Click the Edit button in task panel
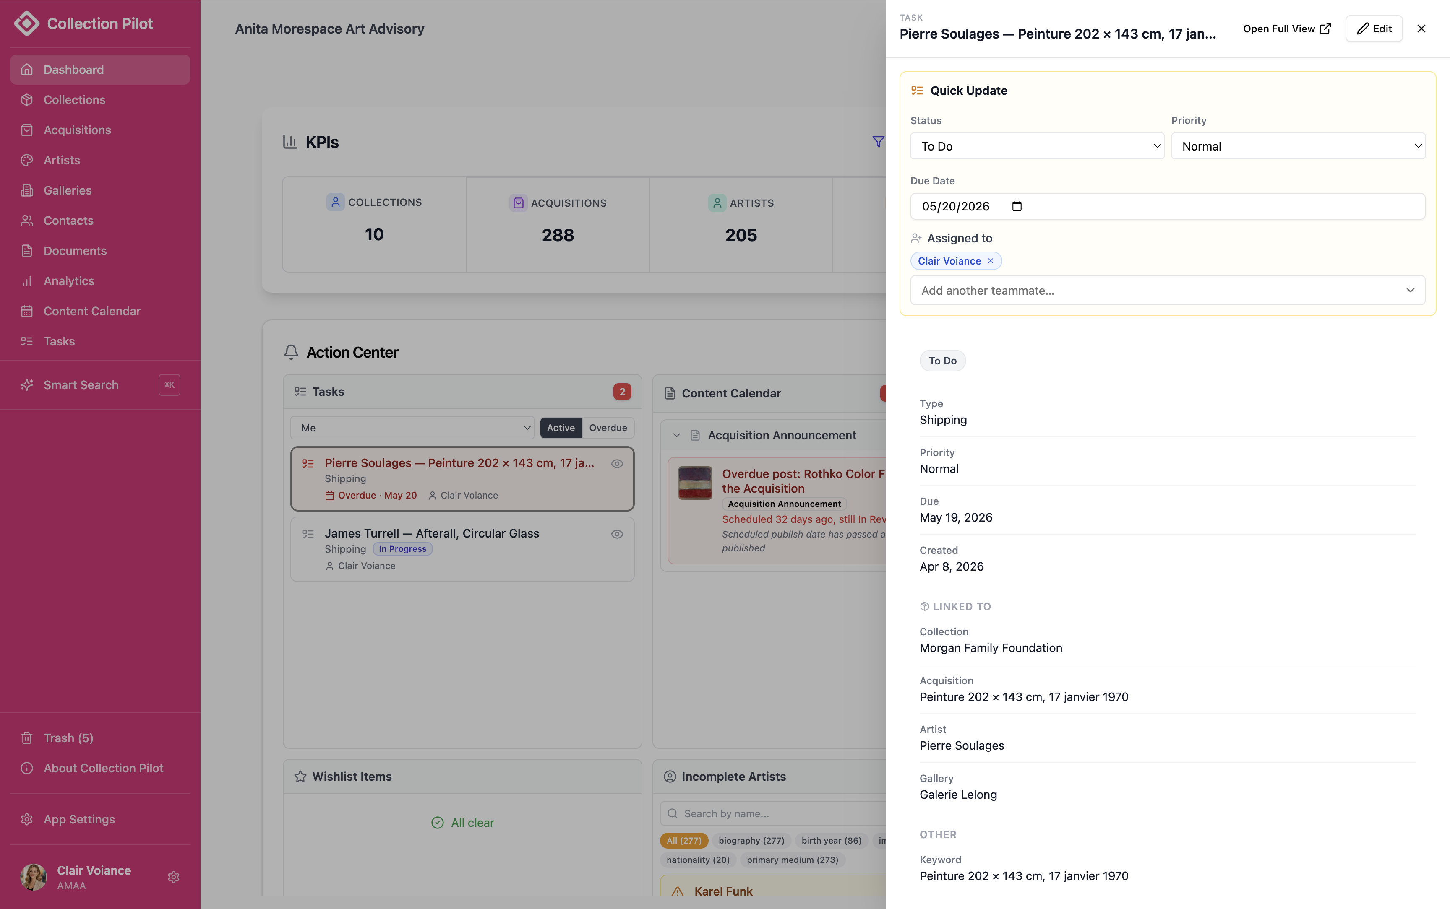The height and width of the screenshot is (909, 1450). pos(1374,29)
